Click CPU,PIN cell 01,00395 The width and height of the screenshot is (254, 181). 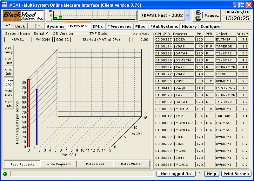pos(163,165)
